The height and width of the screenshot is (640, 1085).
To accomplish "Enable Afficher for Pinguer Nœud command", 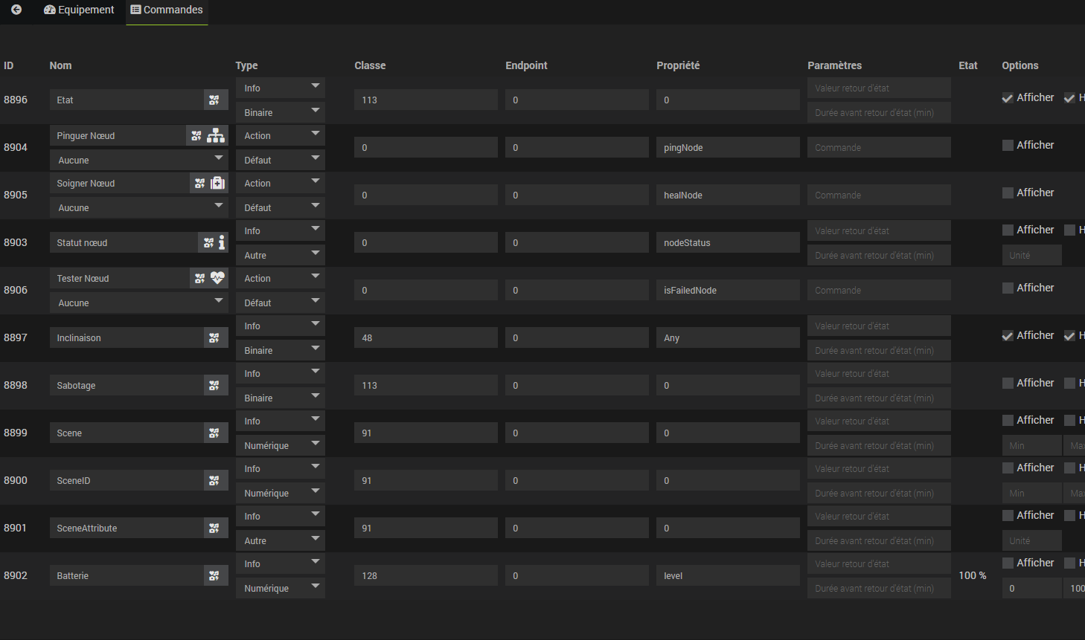I will 1008,146.
